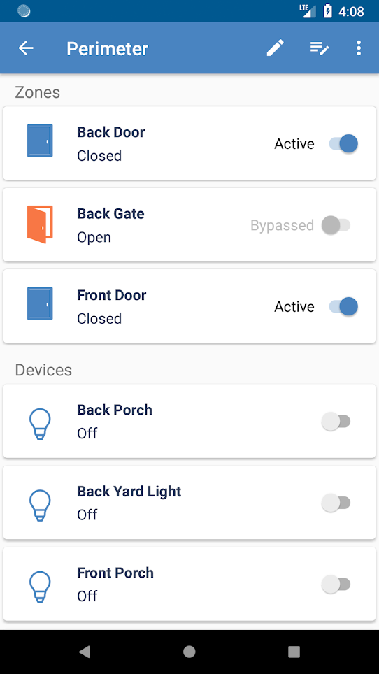This screenshot has width=379, height=674.
Task: Tap the edit list icon
Action: (320, 48)
